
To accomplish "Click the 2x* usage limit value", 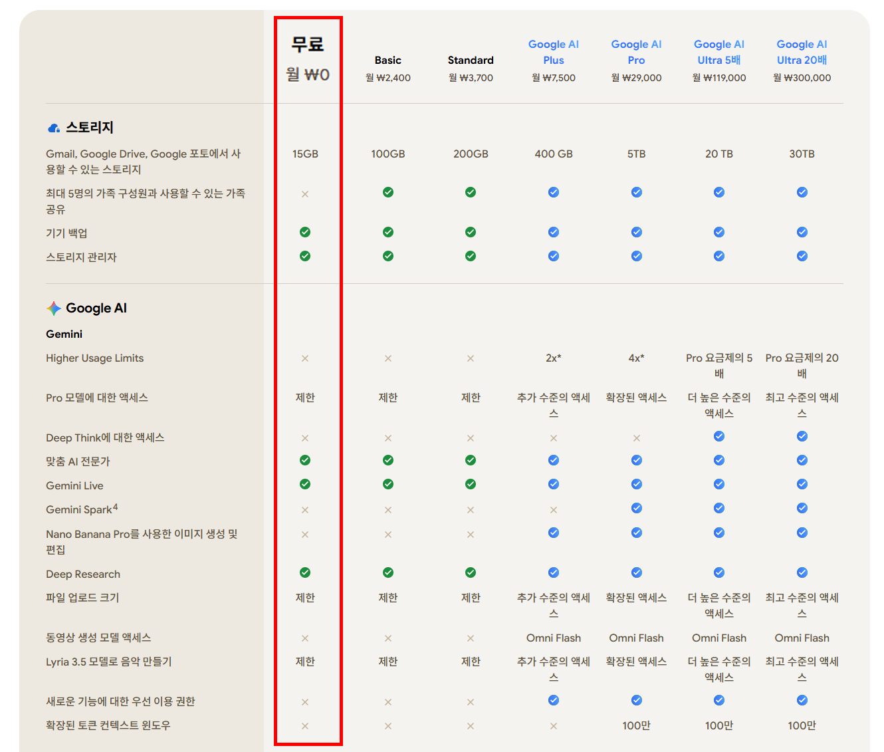I will [x=553, y=358].
